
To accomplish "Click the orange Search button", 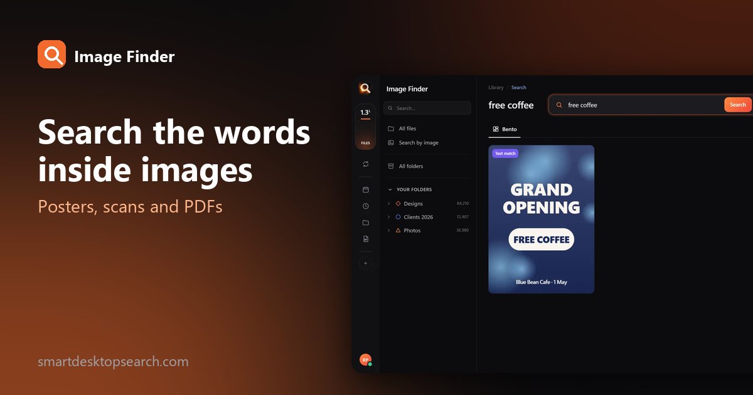I will pos(738,105).
